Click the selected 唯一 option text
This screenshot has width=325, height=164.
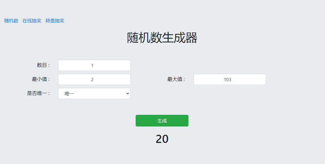tap(70, 94)
